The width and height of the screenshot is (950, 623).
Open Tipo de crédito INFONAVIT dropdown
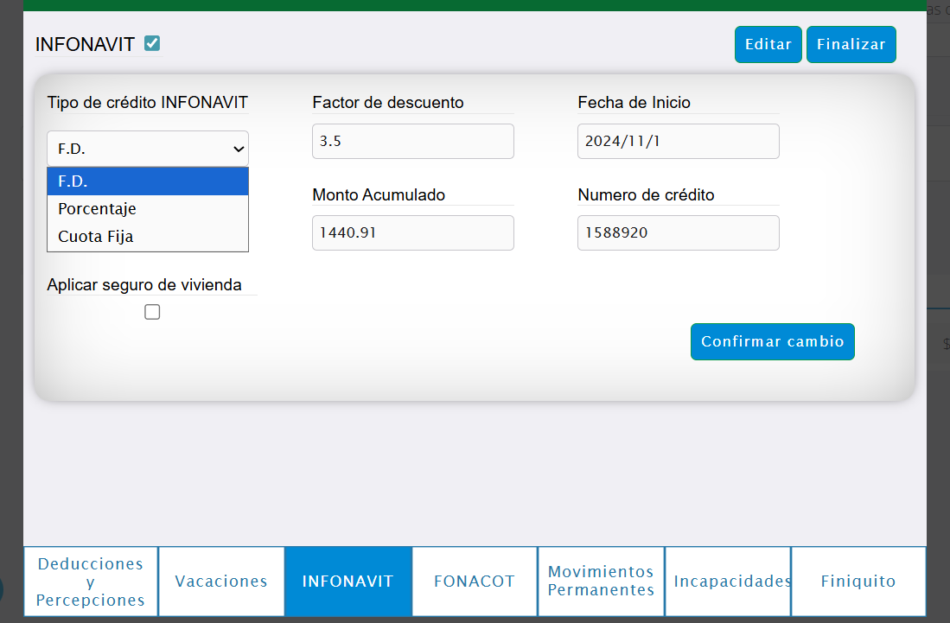148,149
